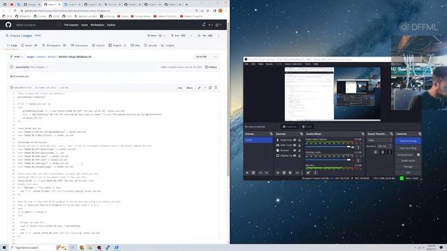Click the Raw button on the file view

pos(180,88)
